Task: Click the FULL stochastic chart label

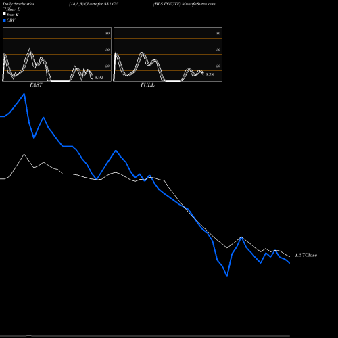Action: tap(147, 85)
